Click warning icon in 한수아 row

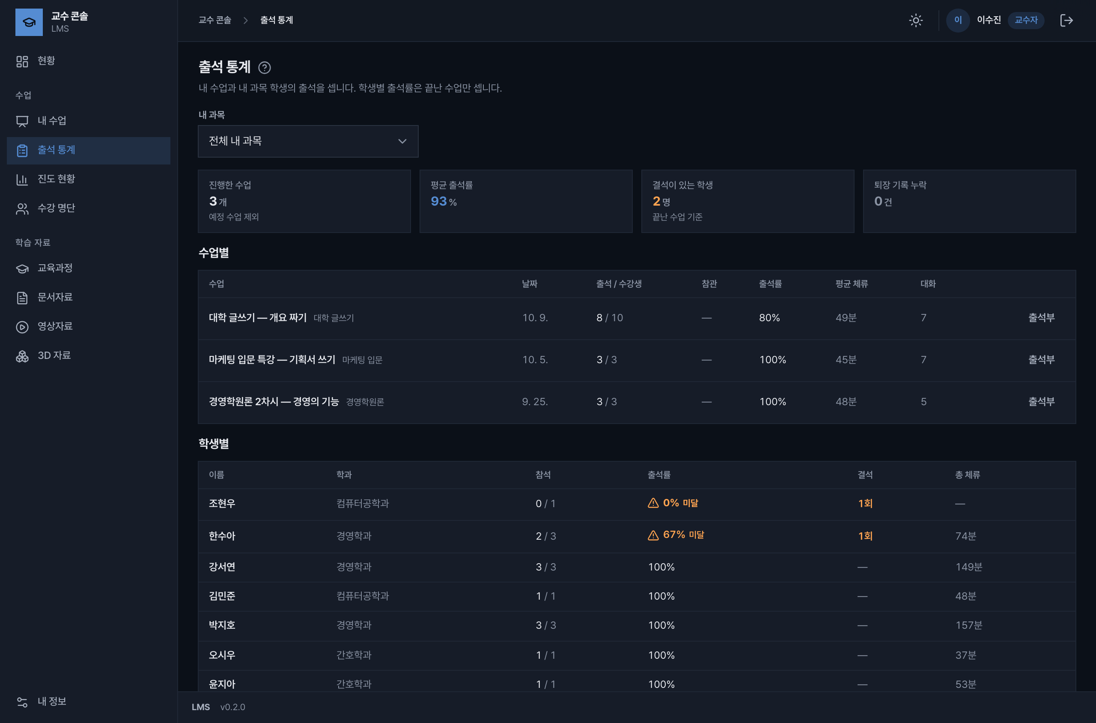click(x=653, y=535)
